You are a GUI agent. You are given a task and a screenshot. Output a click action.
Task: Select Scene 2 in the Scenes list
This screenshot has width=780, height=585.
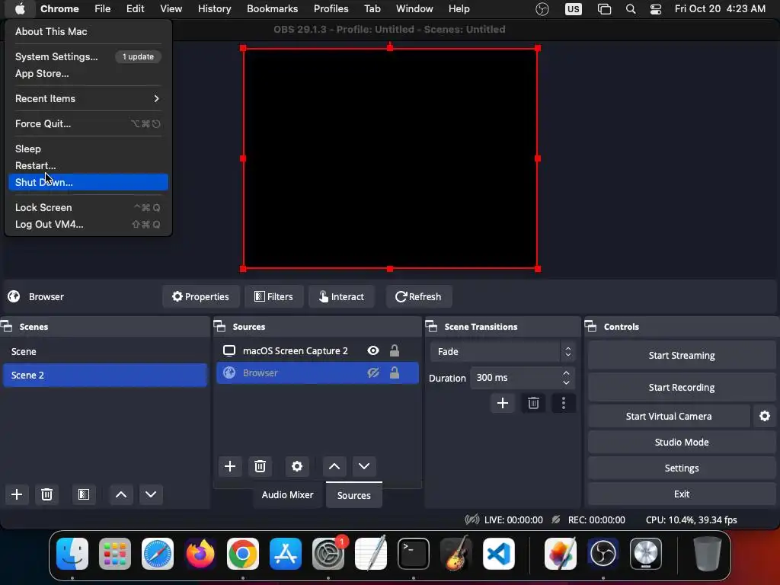coord(105,375)
